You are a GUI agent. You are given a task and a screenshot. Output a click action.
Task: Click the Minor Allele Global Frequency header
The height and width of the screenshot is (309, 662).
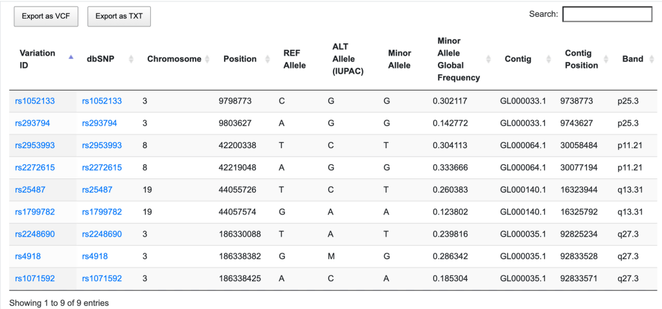coord(459,59)
